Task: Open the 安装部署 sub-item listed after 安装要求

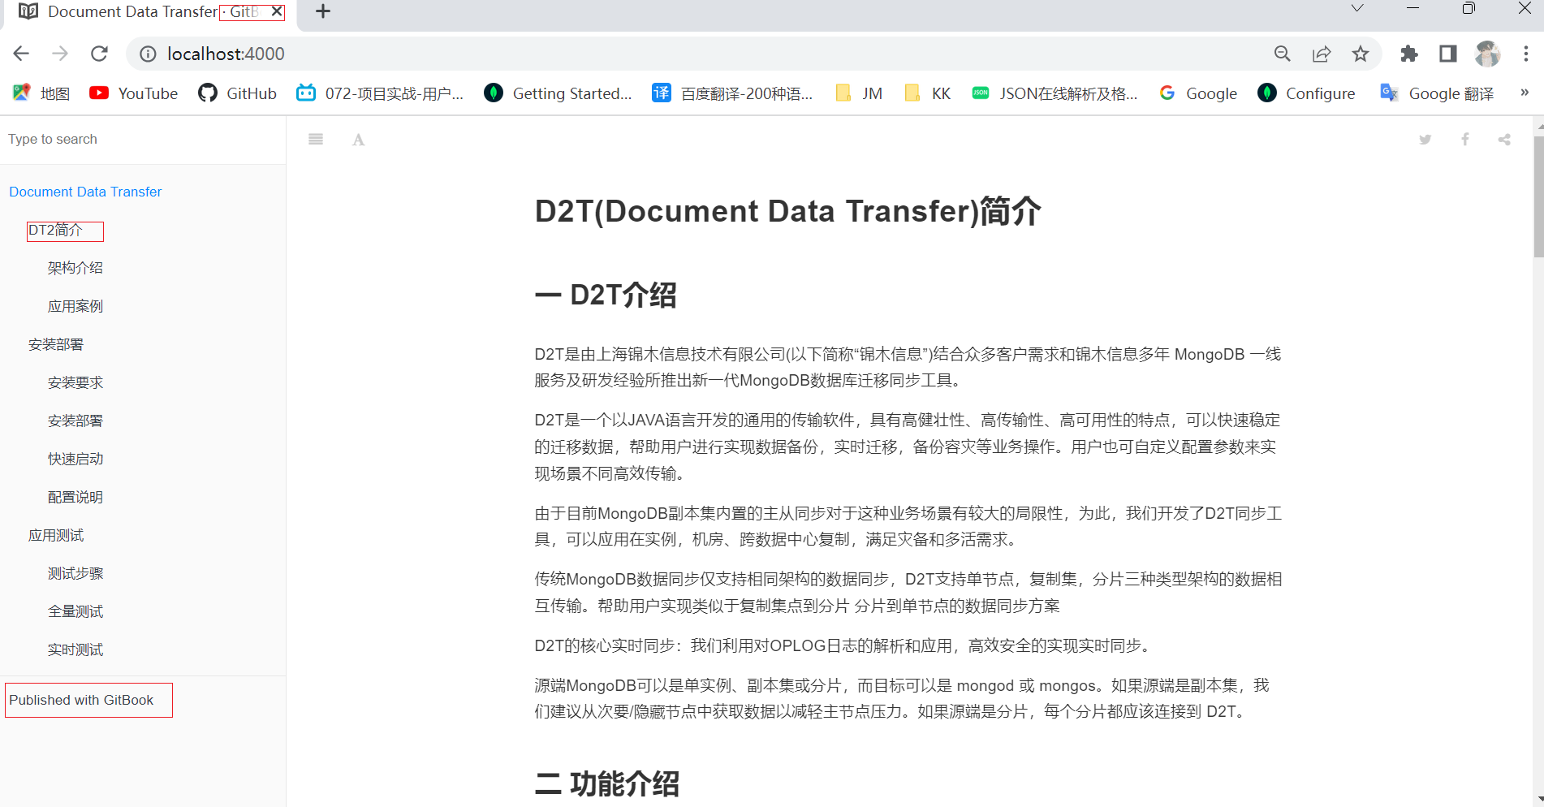Action: tap(75, 421)
